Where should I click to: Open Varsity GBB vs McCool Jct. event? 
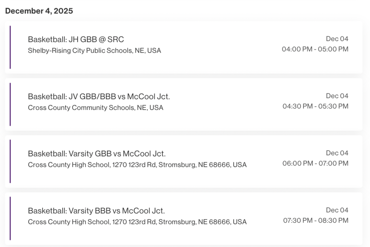(97, 154)
